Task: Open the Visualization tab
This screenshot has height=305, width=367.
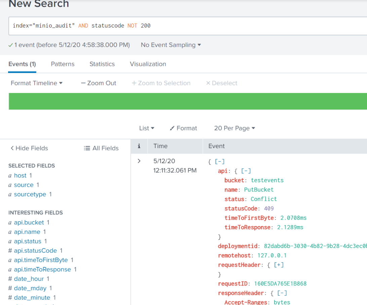Action: click(x=148, y=64)
